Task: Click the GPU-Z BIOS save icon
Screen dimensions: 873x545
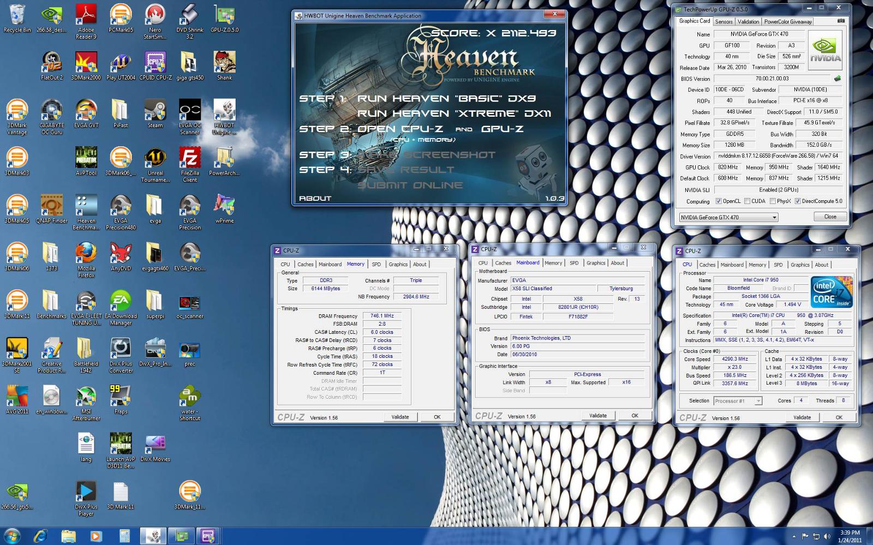Action: [x=838, y=79]
